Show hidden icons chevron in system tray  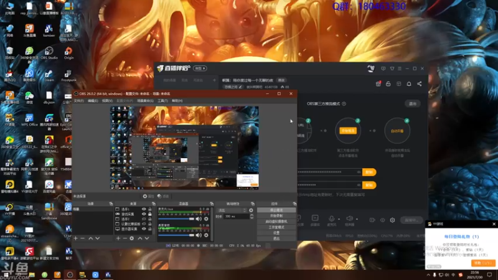(428, 275)
